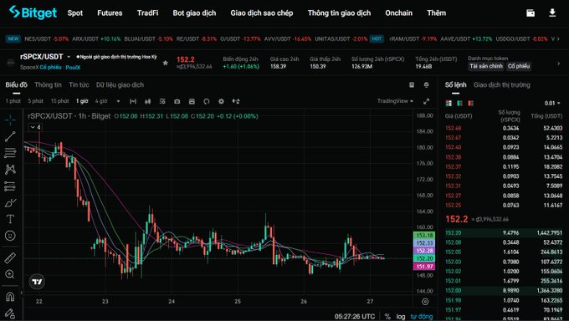Show only buy orders in order book
The width and height of the screenshot is (569, 321).
pyautogui.click(x=459, y=104)
